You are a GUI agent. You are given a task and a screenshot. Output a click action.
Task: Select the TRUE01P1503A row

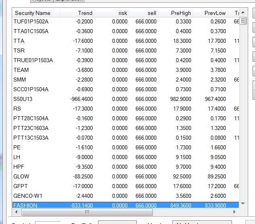tap(125, 60)
